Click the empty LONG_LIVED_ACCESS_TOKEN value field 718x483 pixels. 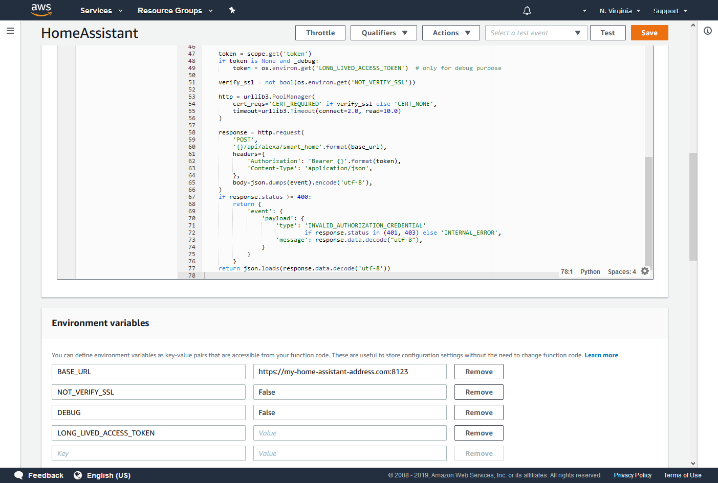click(350, 433)
